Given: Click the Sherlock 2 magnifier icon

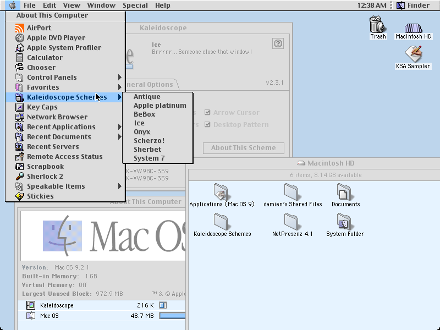Looking at the screenshot, I should tap(19, 177).
